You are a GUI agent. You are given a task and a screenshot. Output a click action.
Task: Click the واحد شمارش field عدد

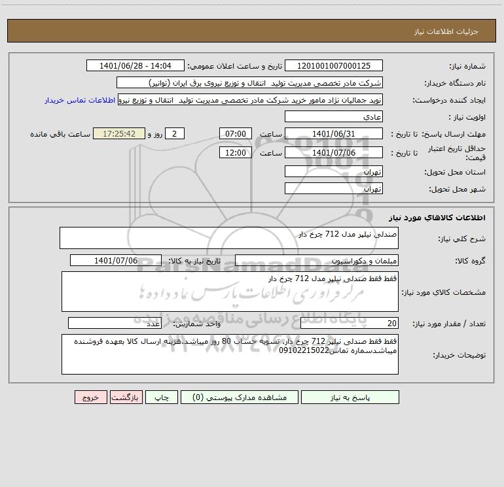click(x=115, y=323)
